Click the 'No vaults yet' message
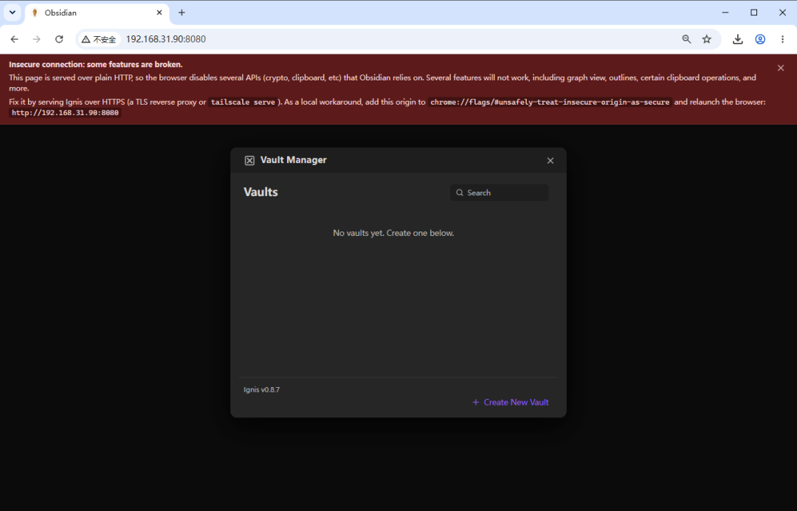Viewport: 797px width, 511px height. [x=393, y=233]
